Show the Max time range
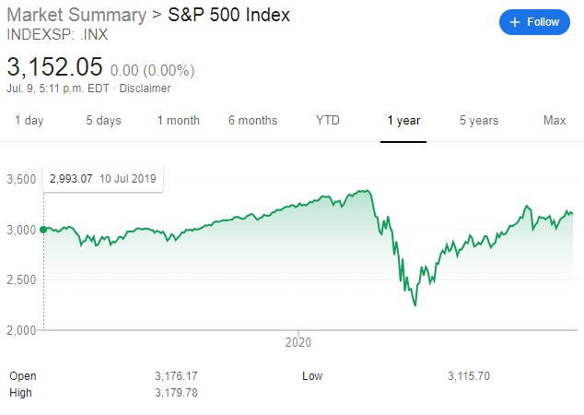The image size is (584, 415). 555,121
